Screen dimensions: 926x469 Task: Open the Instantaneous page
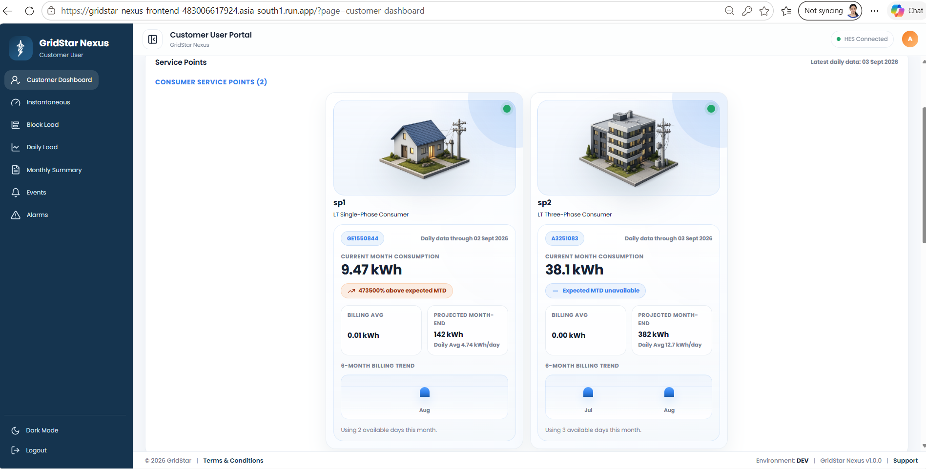(x=48, y=102)
